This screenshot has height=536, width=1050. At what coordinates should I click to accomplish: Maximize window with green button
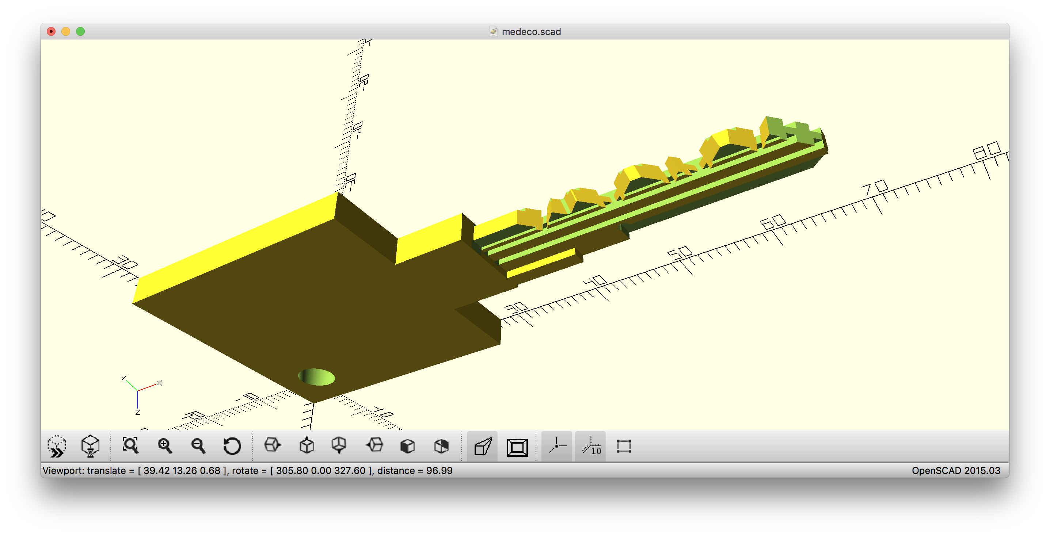80,31
